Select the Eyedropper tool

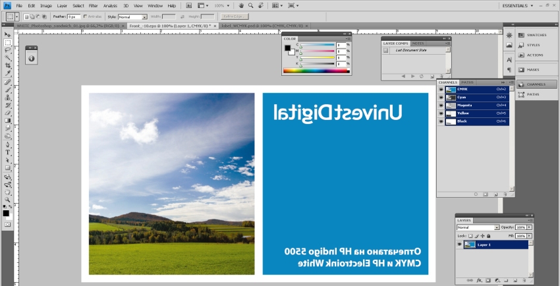[7, 73]
